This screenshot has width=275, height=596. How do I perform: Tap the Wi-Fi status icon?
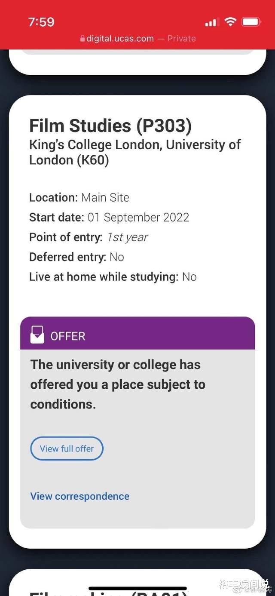[x=231, y=22]
